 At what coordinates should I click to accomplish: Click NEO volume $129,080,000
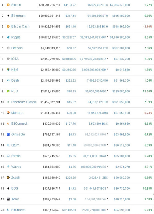(121, 91)
